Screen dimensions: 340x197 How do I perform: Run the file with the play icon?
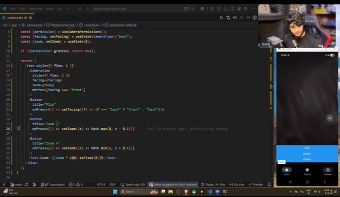221,18
